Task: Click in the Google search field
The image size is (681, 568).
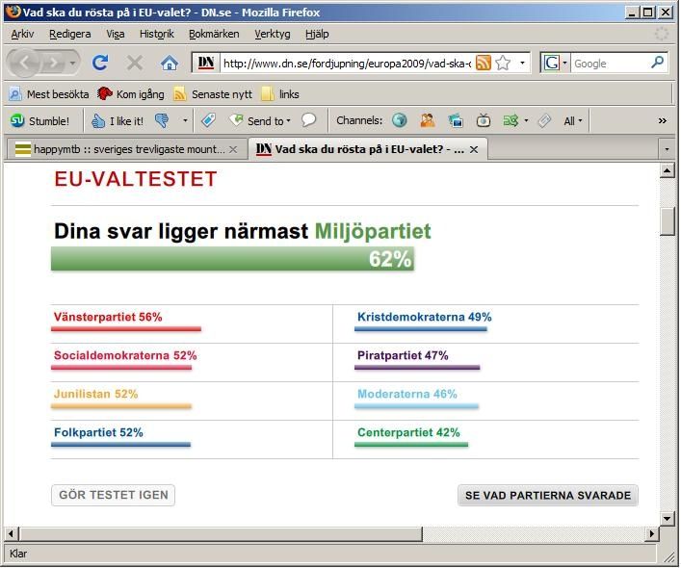Action: pyautogui.click(x=611, y=64)
